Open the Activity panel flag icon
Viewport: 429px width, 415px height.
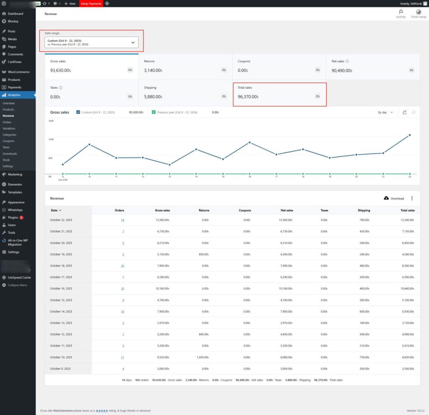click(x=401, y=12)
